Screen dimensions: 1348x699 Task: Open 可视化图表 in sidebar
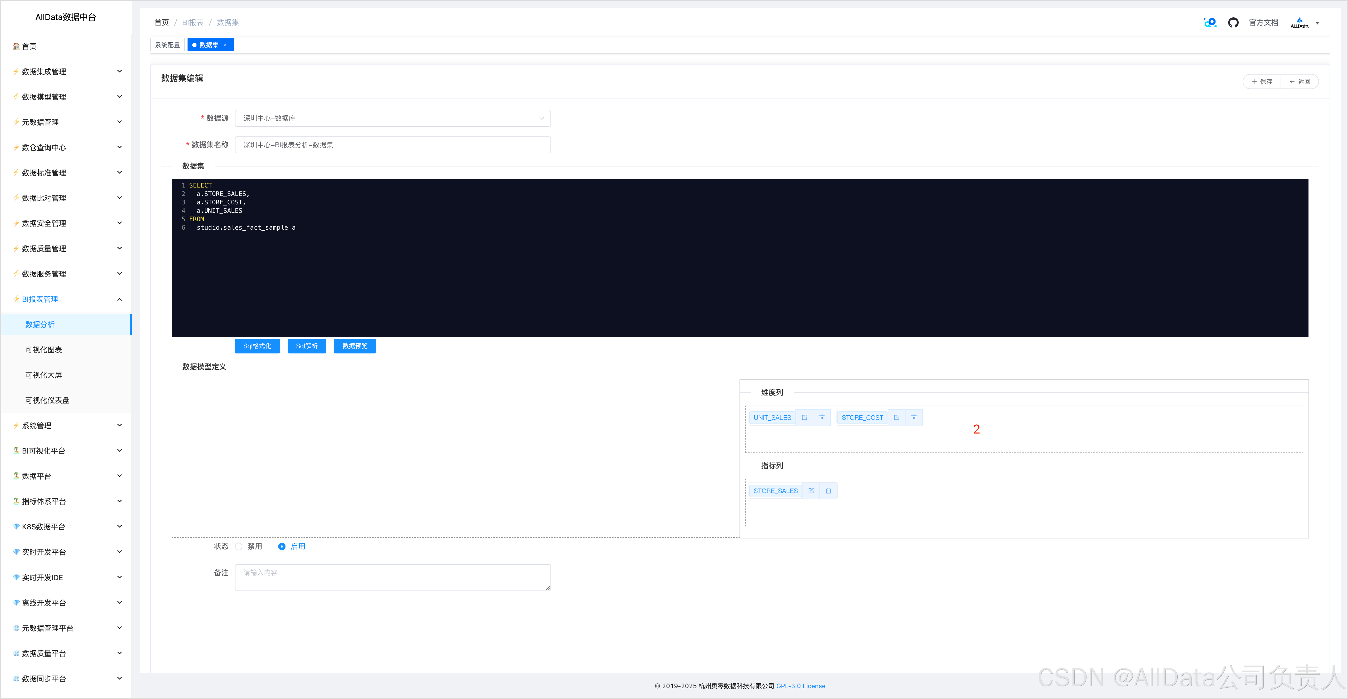(44, 350)
